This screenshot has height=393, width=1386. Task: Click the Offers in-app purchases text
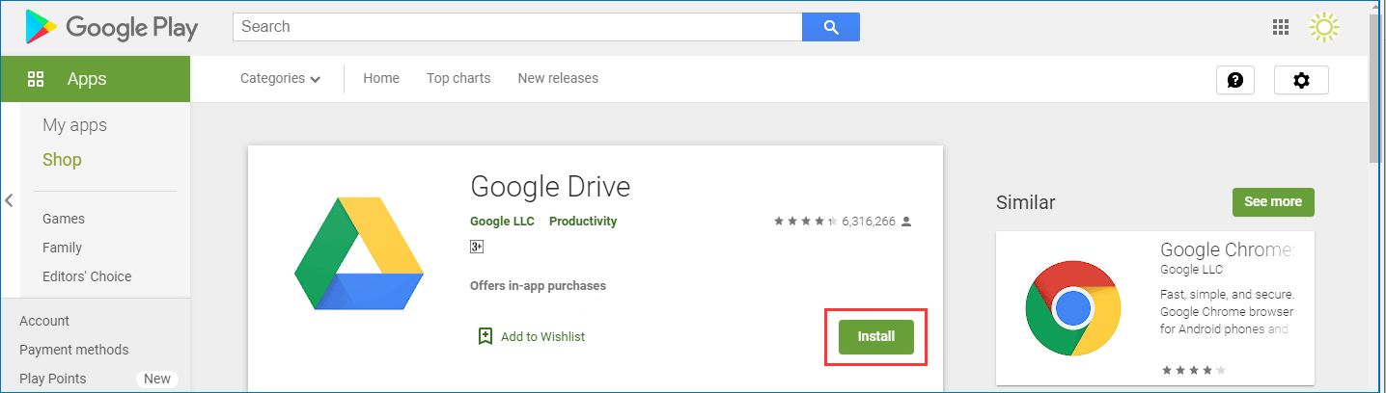coord(538,286)
